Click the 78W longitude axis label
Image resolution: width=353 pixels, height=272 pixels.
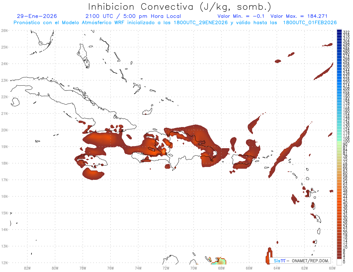coord(83,268)
